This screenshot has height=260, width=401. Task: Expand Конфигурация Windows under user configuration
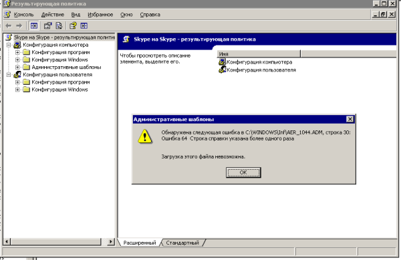pos(17,90)
